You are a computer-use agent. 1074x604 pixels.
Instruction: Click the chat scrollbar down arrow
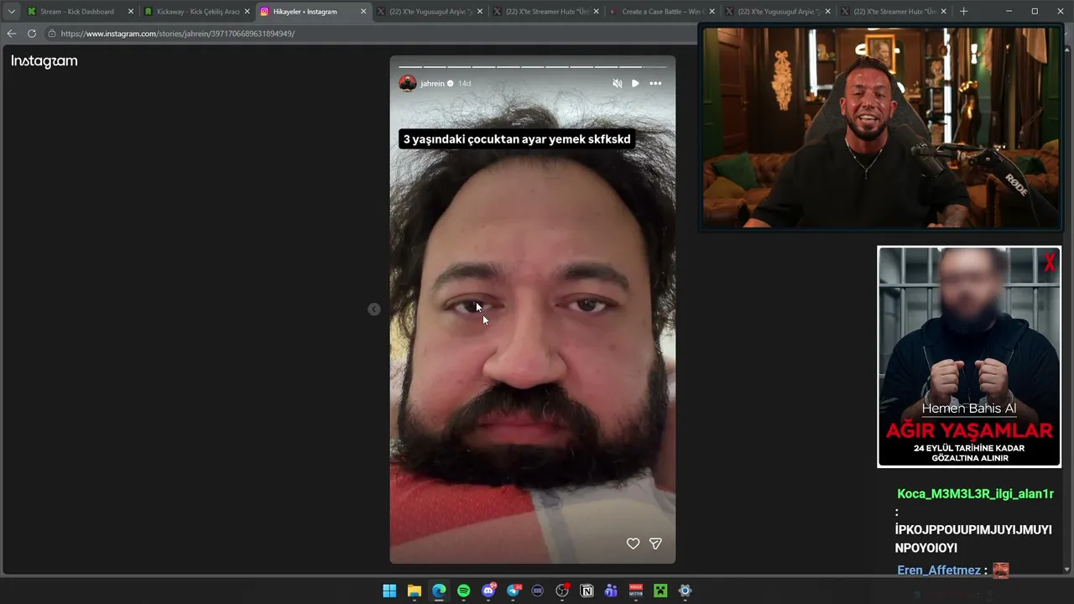[x=1067, y=570]
